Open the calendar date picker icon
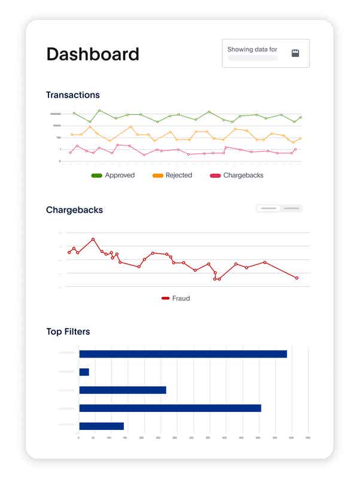359x479 pixels. [x=294, y=52]
